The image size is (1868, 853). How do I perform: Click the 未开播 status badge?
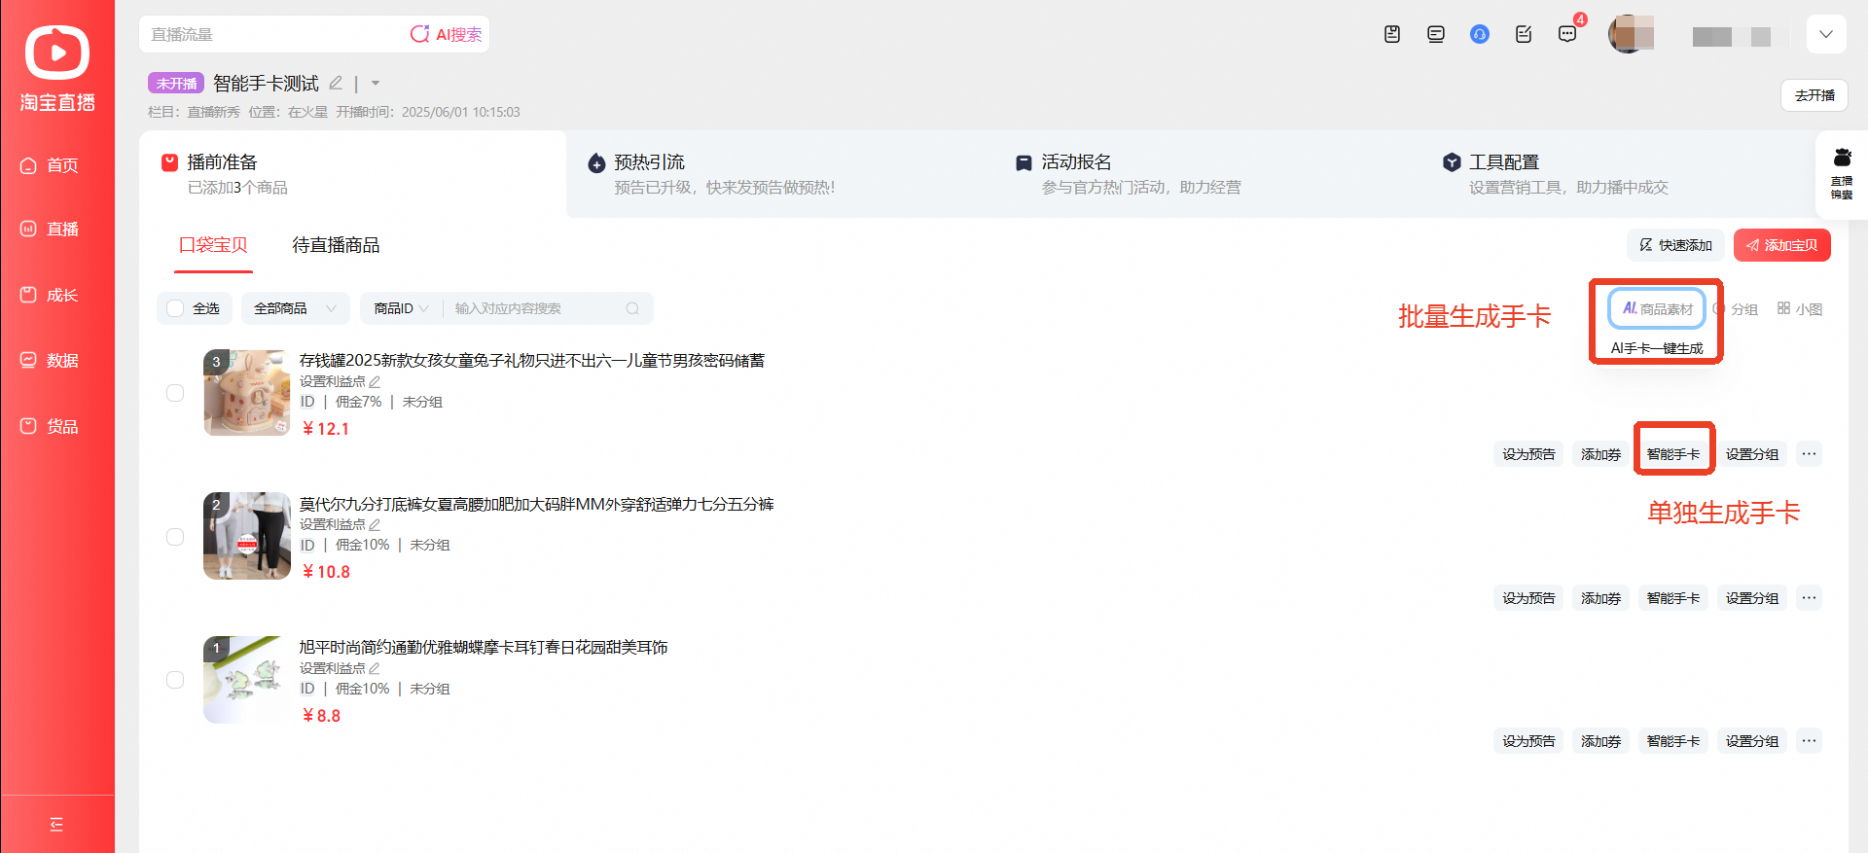(176, 83)
